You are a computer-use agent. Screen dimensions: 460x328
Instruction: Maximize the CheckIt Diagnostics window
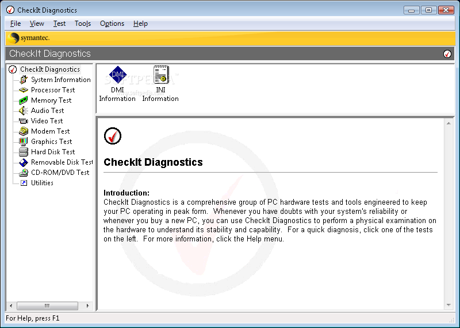pyautogui.click(x=428, y=10)
